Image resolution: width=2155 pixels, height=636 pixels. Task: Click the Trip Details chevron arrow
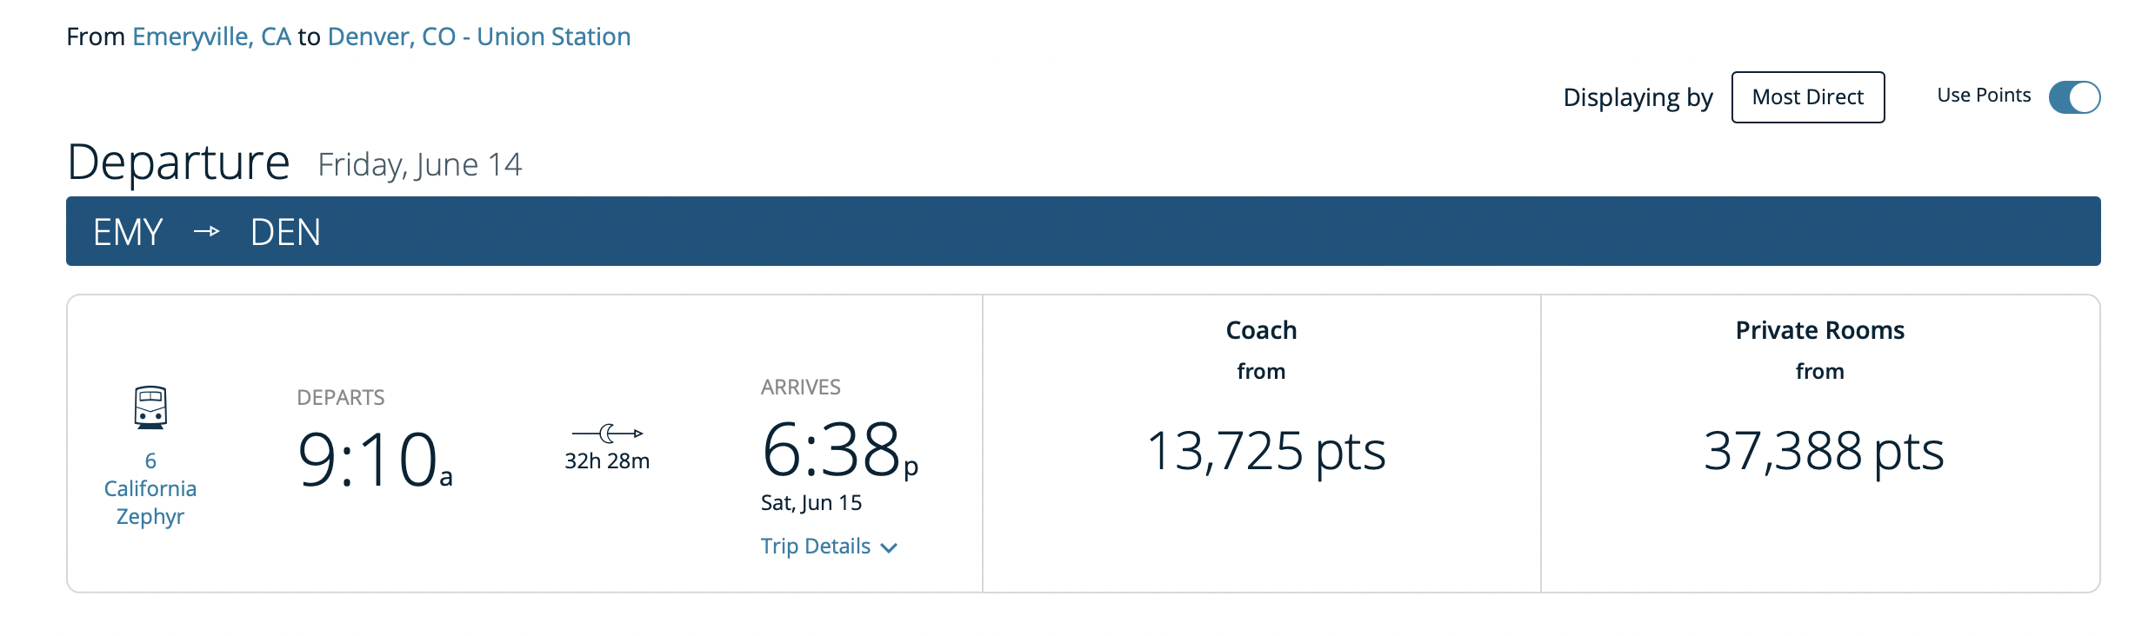tap(889, 547)
